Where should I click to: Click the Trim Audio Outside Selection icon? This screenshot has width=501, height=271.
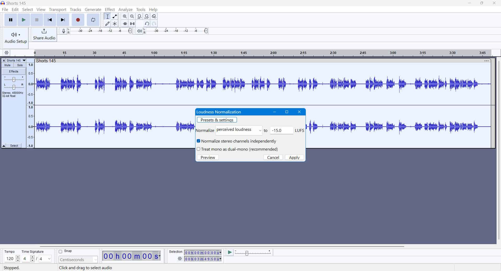[x=125, y=23]
